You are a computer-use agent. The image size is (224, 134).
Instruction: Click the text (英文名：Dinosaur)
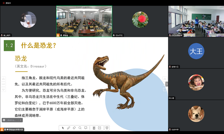[31, 66]
